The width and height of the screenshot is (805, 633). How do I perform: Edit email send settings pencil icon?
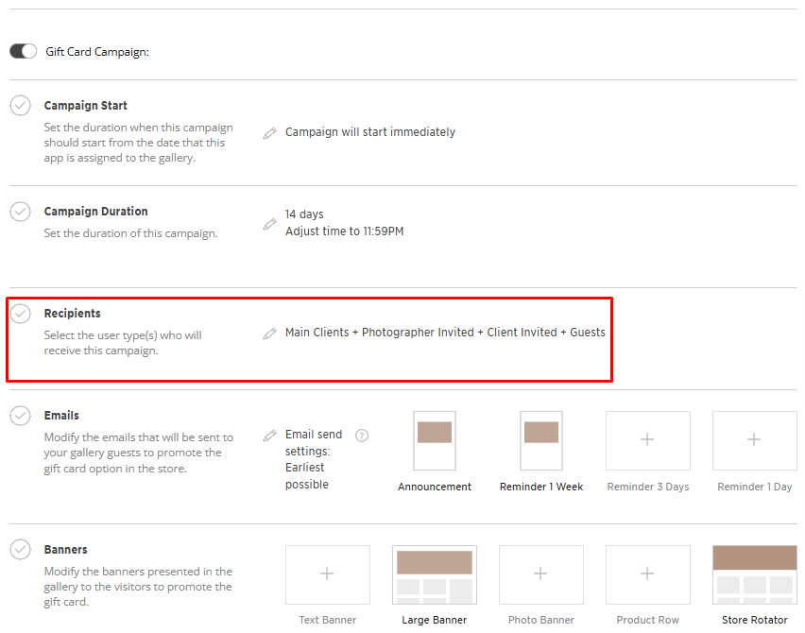click(x=270, y=436)
